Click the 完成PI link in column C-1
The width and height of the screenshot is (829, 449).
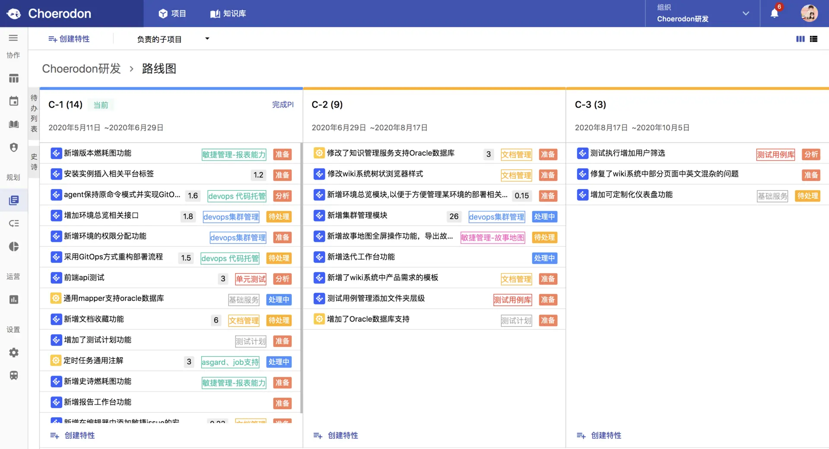(x=283, y=104)
